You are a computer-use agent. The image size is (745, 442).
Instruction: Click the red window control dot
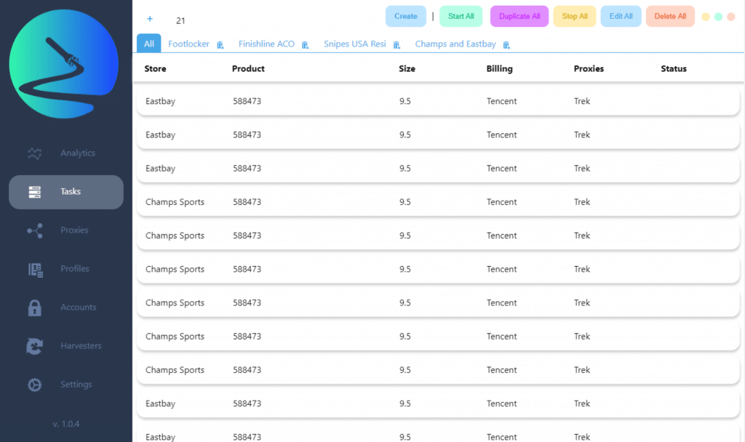click(x=731, y=17)
